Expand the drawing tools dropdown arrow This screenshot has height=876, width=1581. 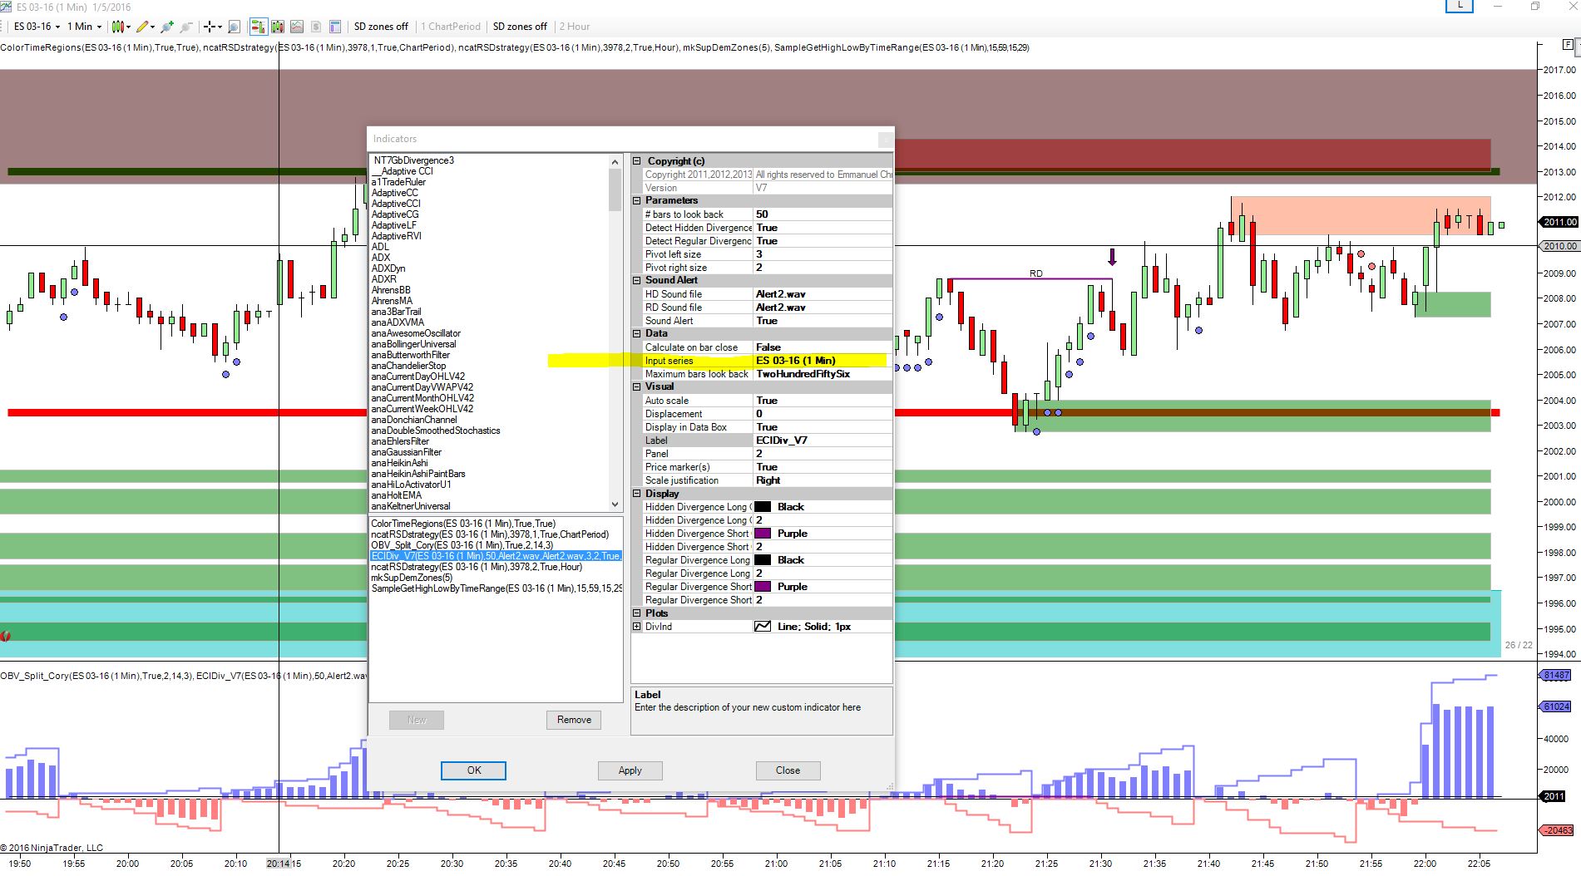coord(152,27)
